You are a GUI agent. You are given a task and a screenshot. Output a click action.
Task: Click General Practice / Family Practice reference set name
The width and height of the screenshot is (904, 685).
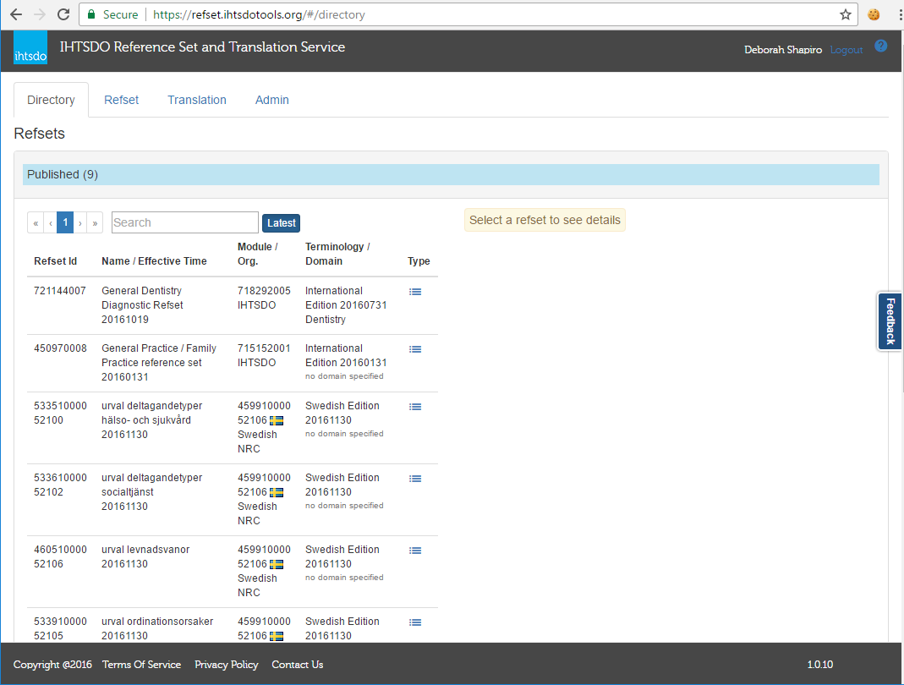(158, 355)
